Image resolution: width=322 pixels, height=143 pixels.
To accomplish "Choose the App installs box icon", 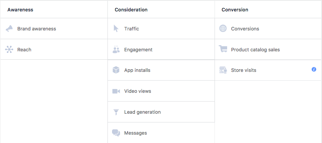I will [116, 70].
